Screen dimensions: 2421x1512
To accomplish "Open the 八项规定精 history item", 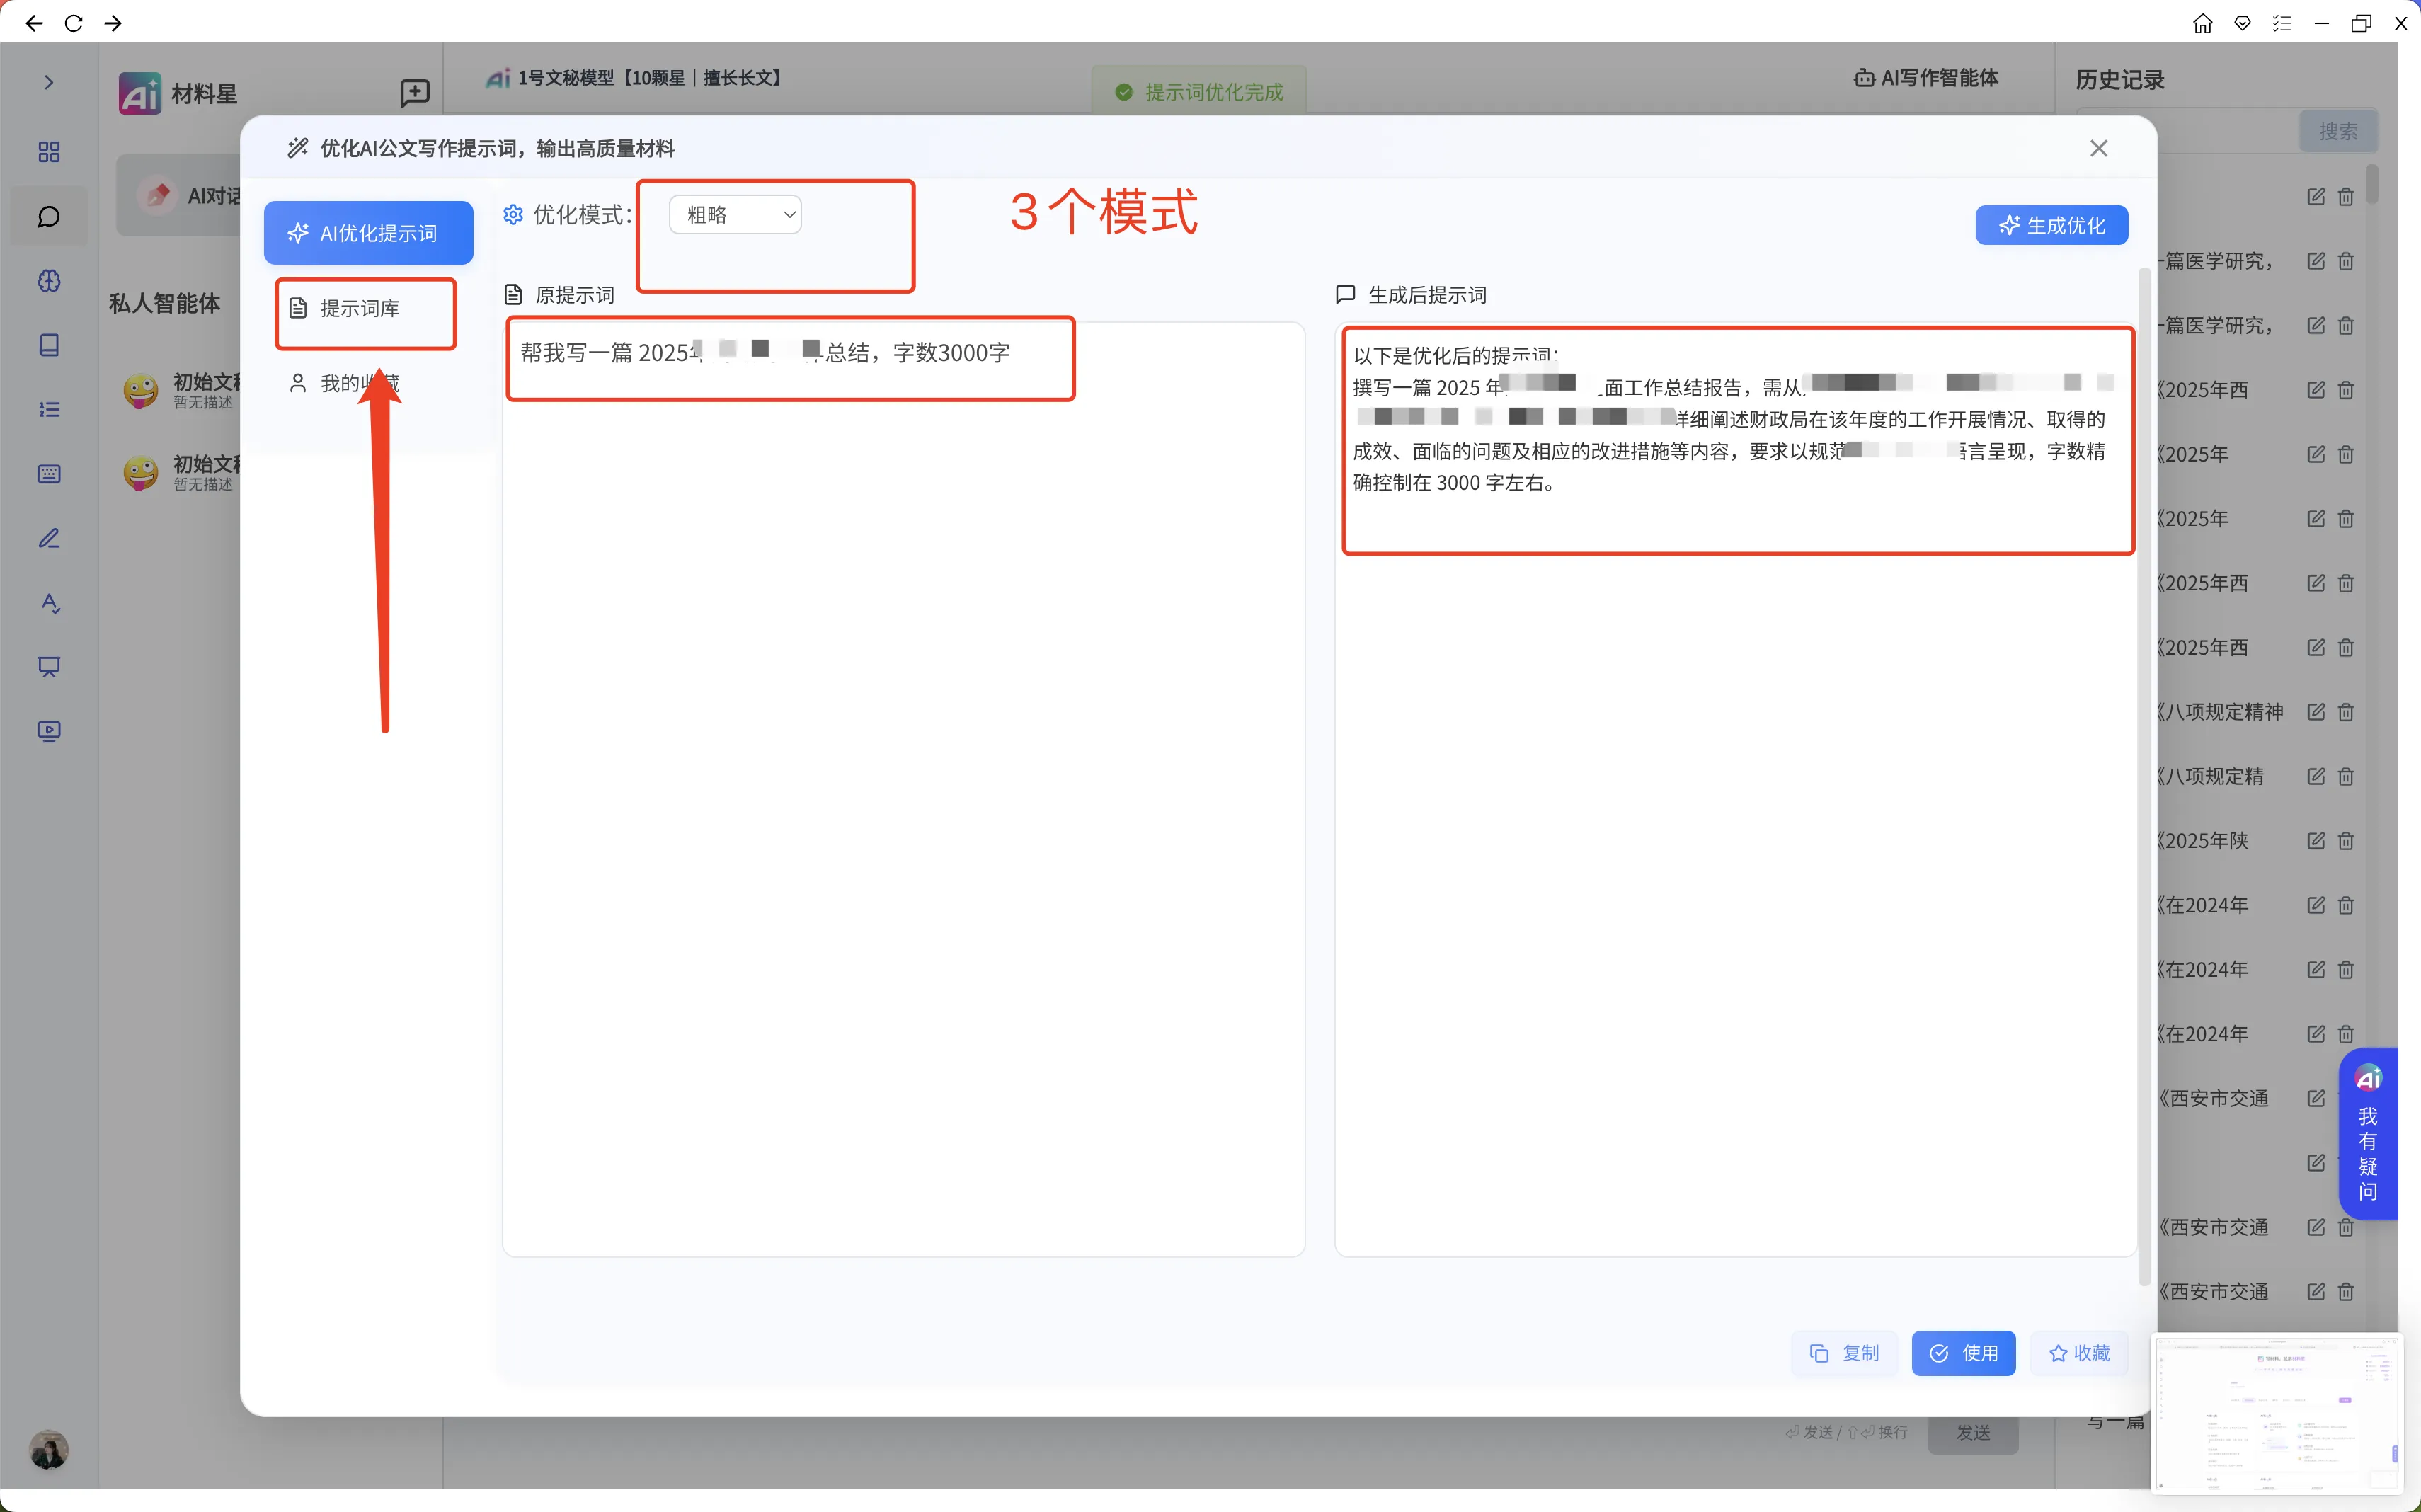I will coord(2211,776).
